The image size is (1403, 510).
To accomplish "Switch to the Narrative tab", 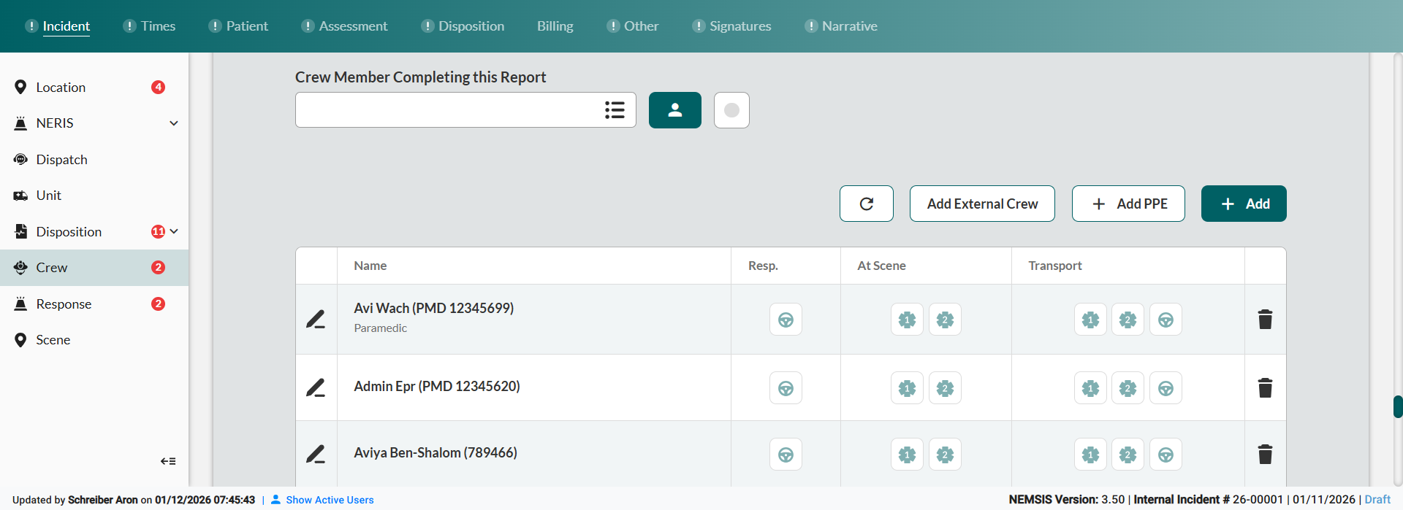I will [849, 26].
